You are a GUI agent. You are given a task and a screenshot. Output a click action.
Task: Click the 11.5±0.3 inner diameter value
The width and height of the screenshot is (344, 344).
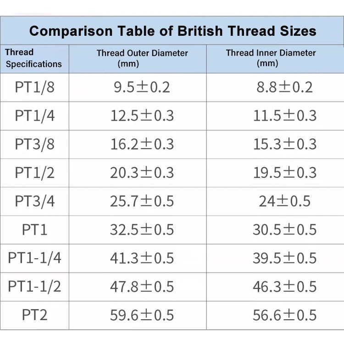pos(284,116)
